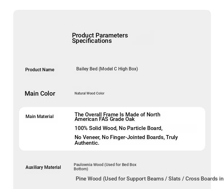Select the "Auxiliary Material" label
This screenshot has width=224, height=189.
pyautogui.click(x=43, y=167)
